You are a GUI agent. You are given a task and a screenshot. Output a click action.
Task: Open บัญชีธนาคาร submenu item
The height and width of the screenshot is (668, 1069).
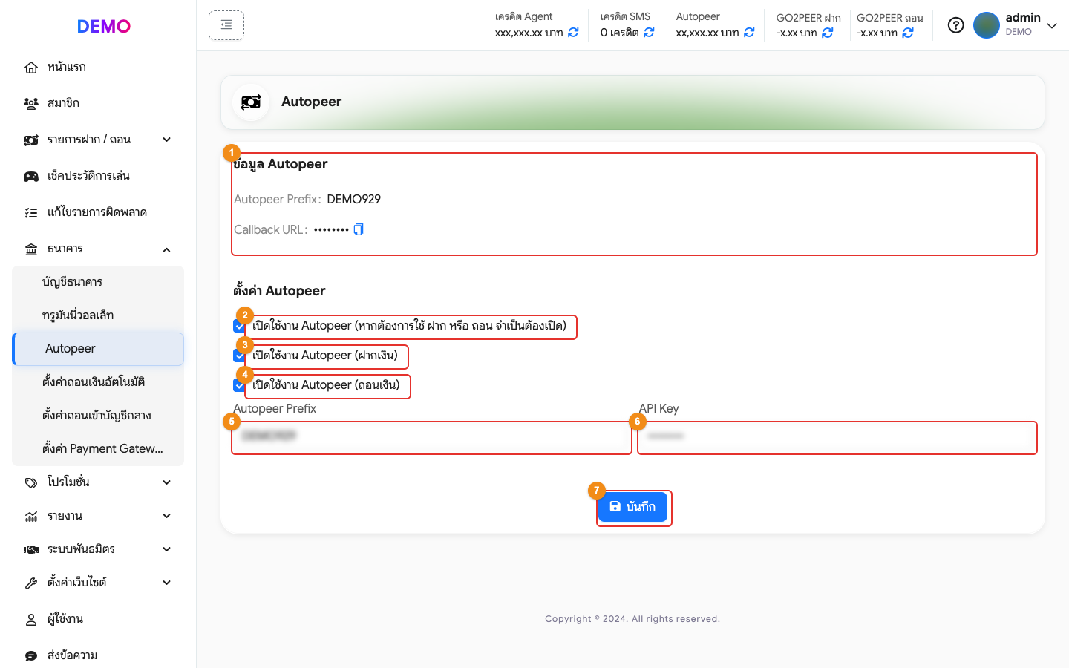[x=98, y=282]
